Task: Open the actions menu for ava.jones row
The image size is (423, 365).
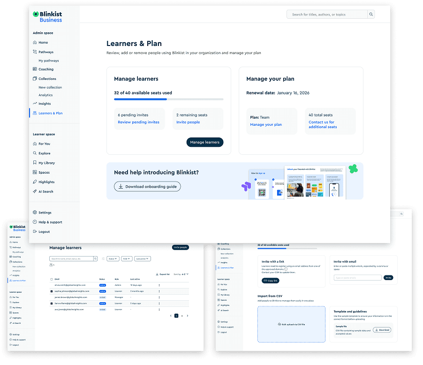Action: point(159,309)
